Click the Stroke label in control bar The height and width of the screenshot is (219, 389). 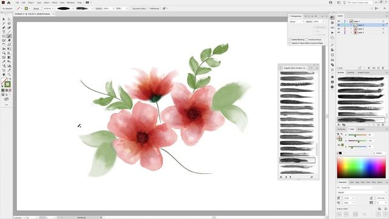tap(36, 9)
